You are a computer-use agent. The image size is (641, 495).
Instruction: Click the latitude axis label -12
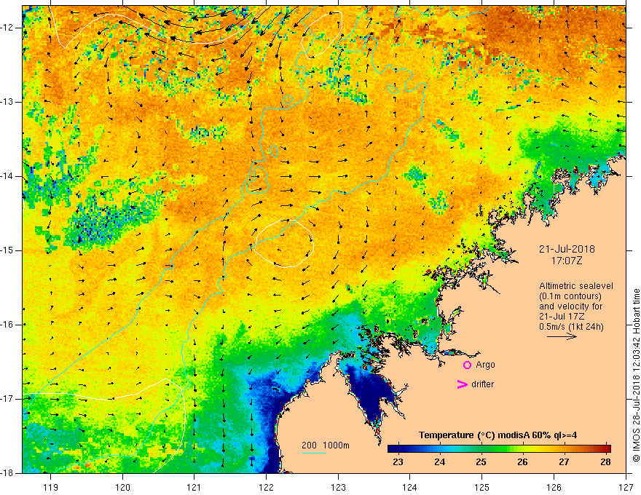pos(8,28)
